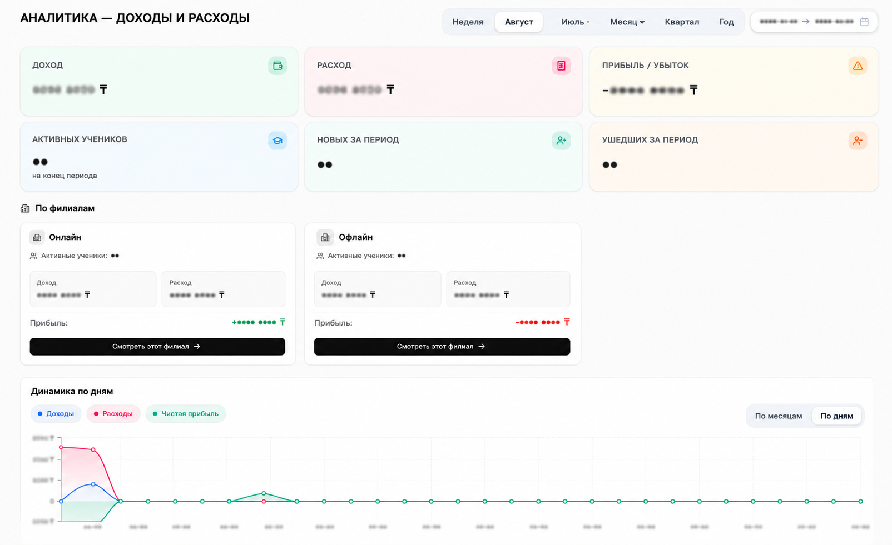892x545 pixels.
Task: Click the green profit peak point on chart
Action: 264,493
